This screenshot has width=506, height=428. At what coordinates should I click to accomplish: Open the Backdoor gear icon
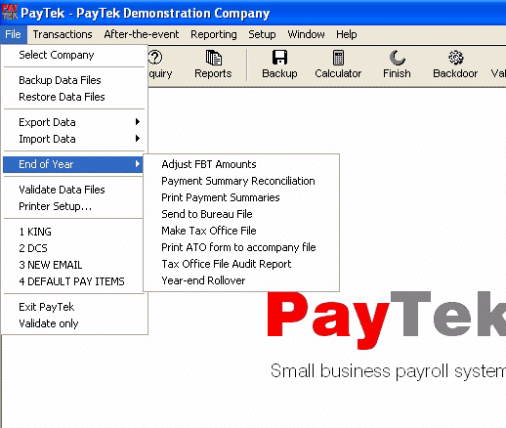tap(455, 58)
